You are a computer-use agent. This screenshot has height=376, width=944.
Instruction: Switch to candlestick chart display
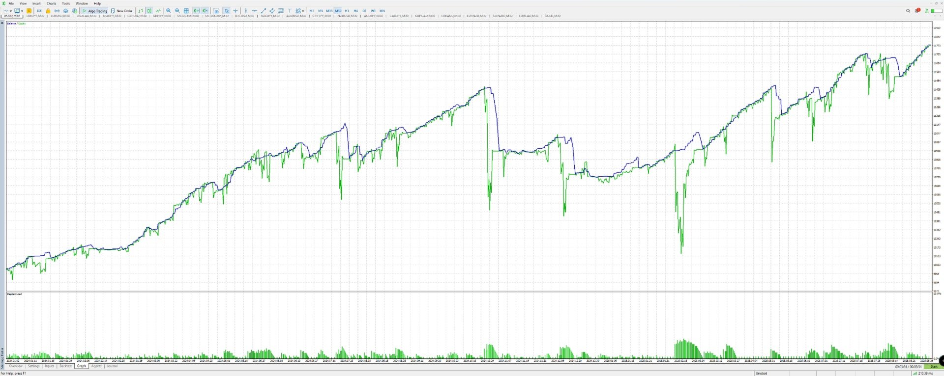(149, 11)
